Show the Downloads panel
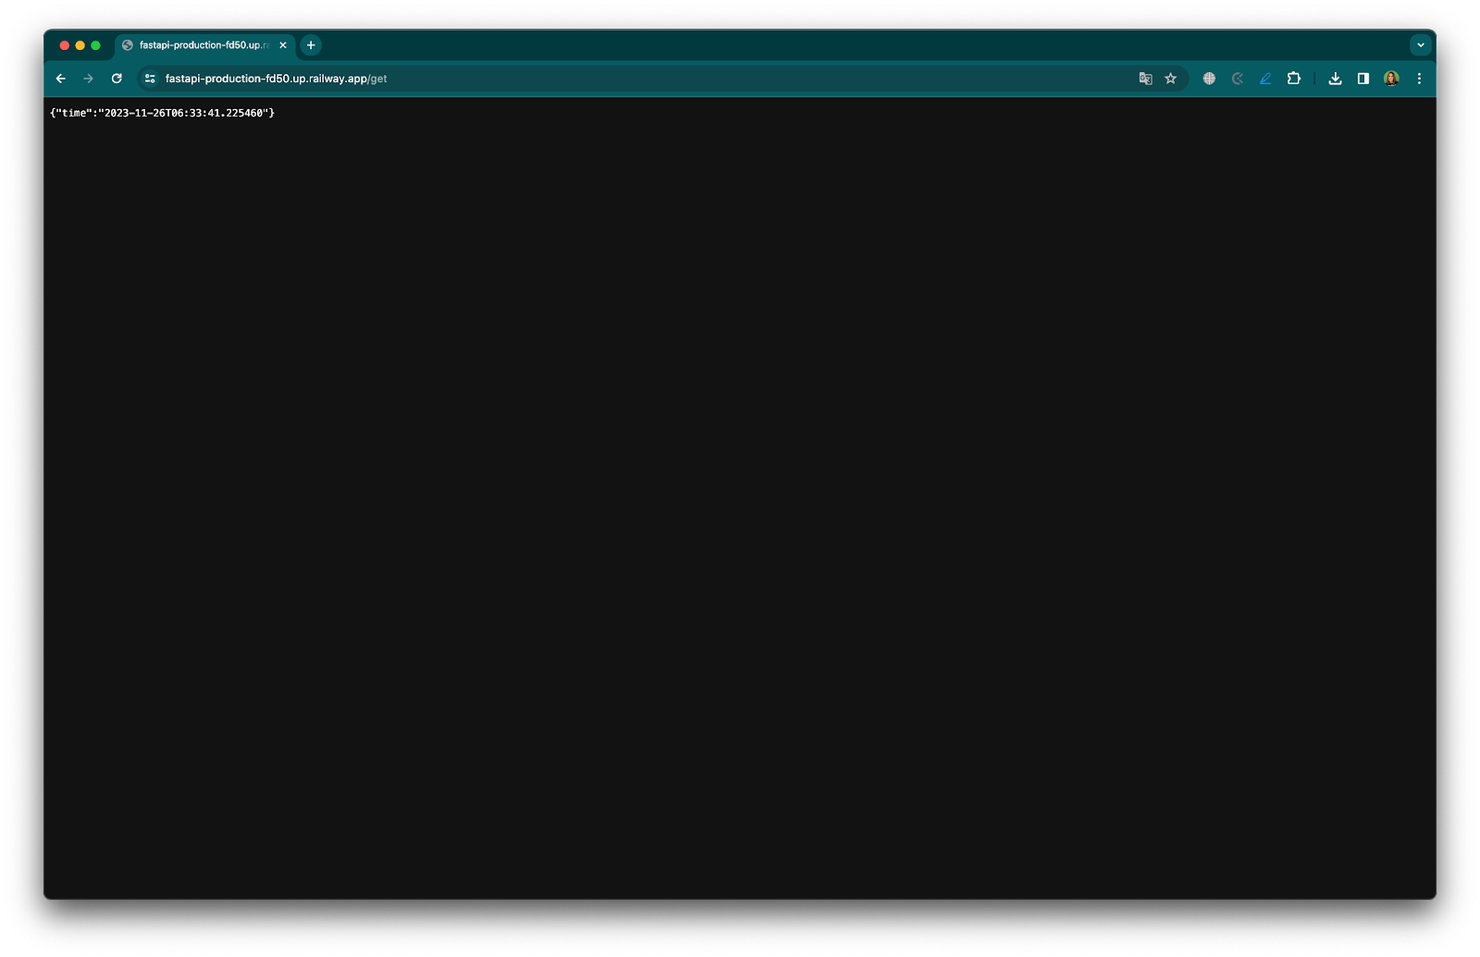This screenshot has width=1480, height=957. tap(1335, 79)
